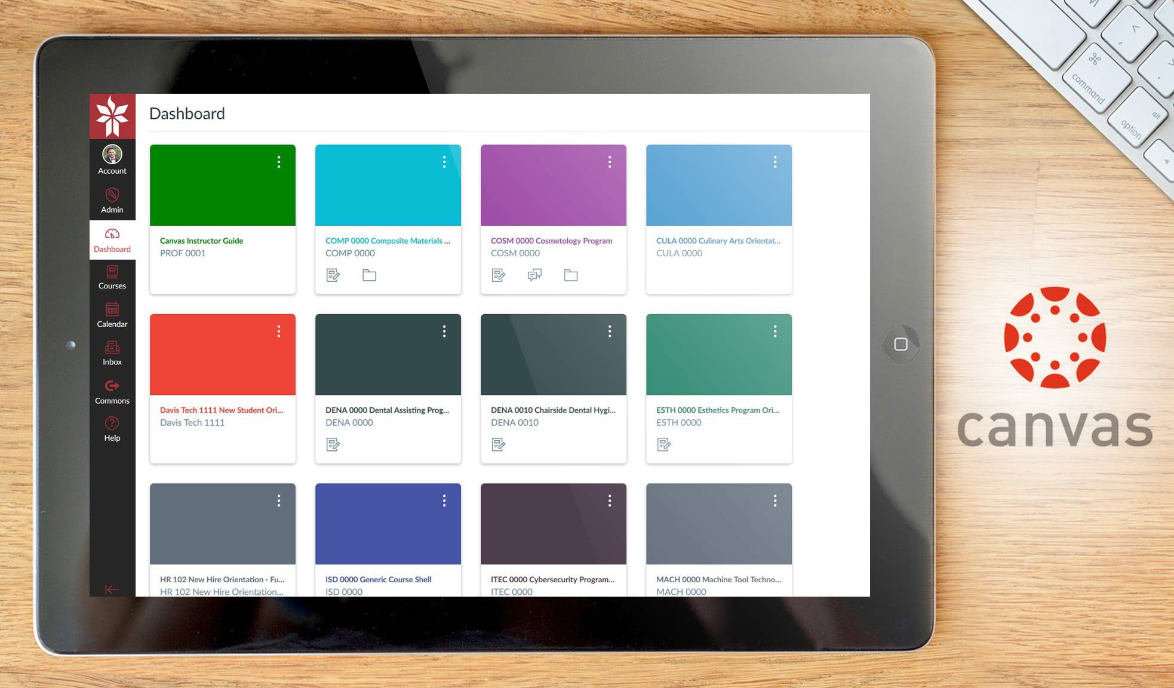Screen dimensions: 1174x688
Task: Select Dashboard in the navigation menu
Action: 112,239
